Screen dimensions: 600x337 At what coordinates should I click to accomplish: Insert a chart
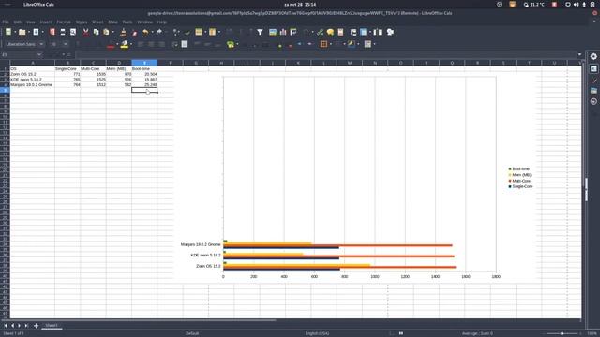click(x=283, y=32)
